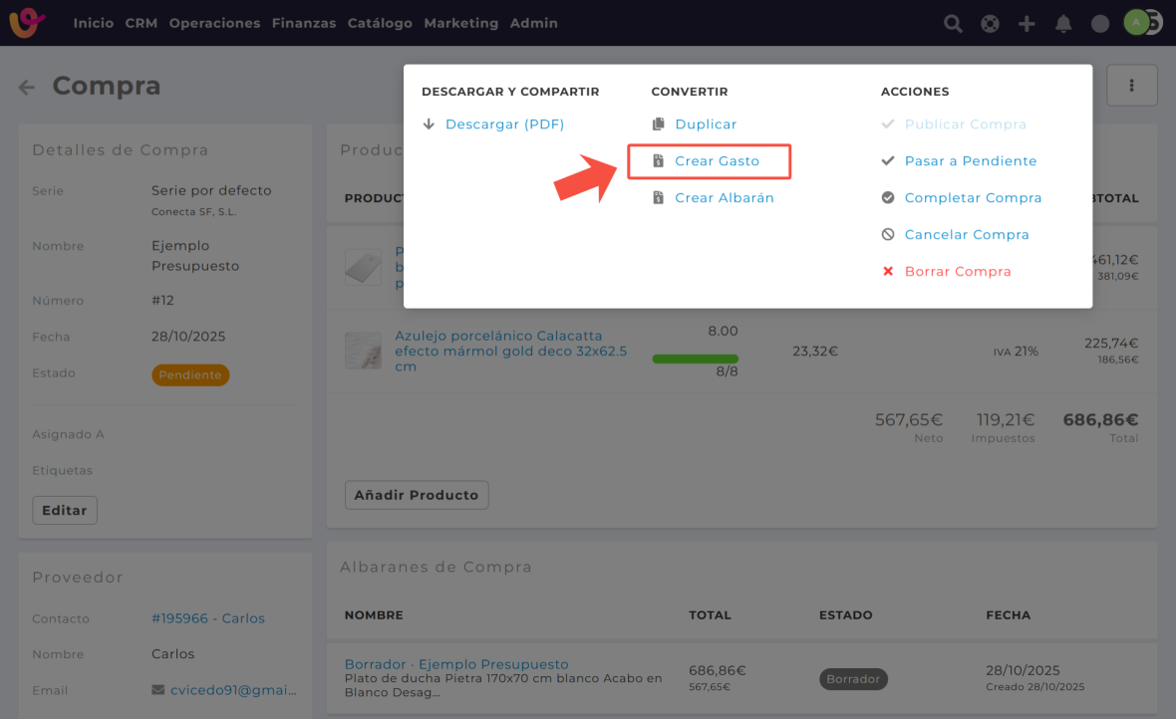This screenshot has width=1176, height=719.
Task: Click Cancelar Compra action
Action: 966,235
